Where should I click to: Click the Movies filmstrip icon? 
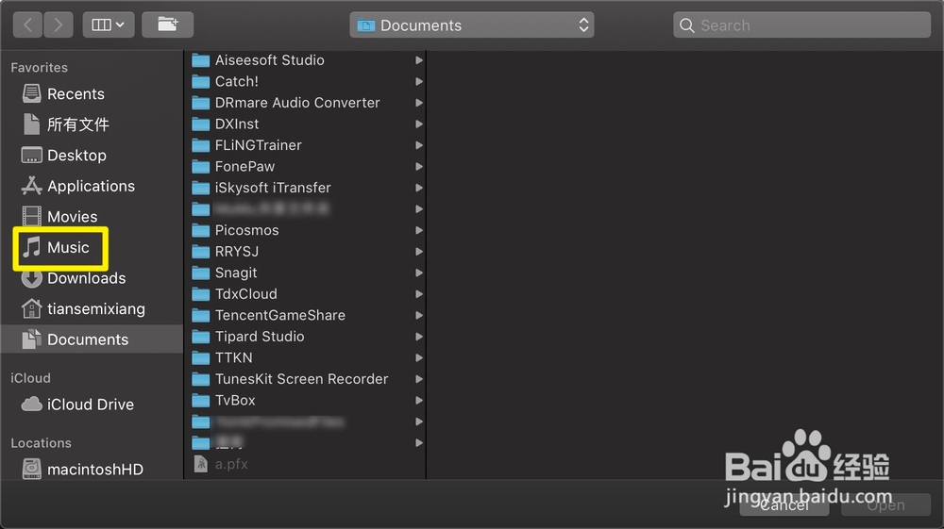coord(31,217)
